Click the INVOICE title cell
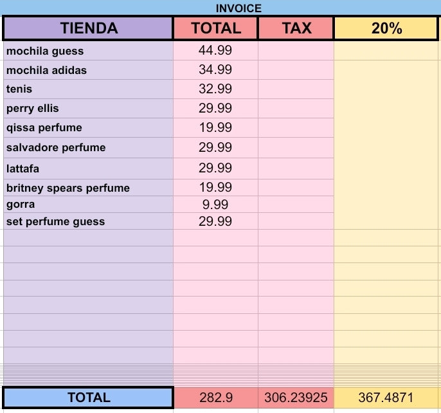441x413 pixels. [239, 8]
